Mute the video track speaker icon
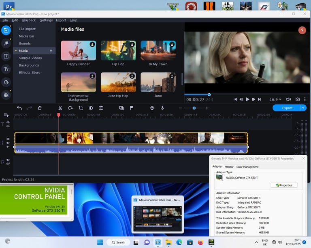Screen dimensions: 311x248 [8, 143]
